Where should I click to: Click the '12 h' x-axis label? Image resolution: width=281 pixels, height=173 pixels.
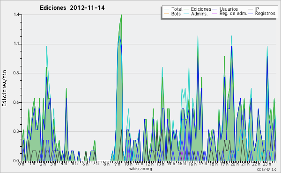pyautogui.click(x=150, y=164)
